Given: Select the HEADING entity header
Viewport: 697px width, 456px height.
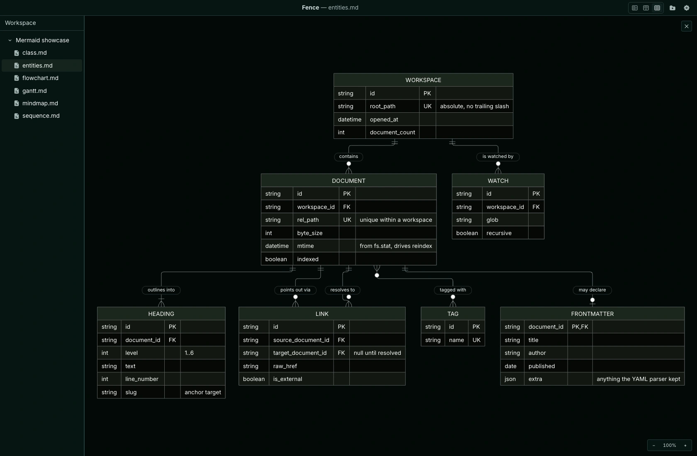Looking at the screenshot, I should (161, 314).
